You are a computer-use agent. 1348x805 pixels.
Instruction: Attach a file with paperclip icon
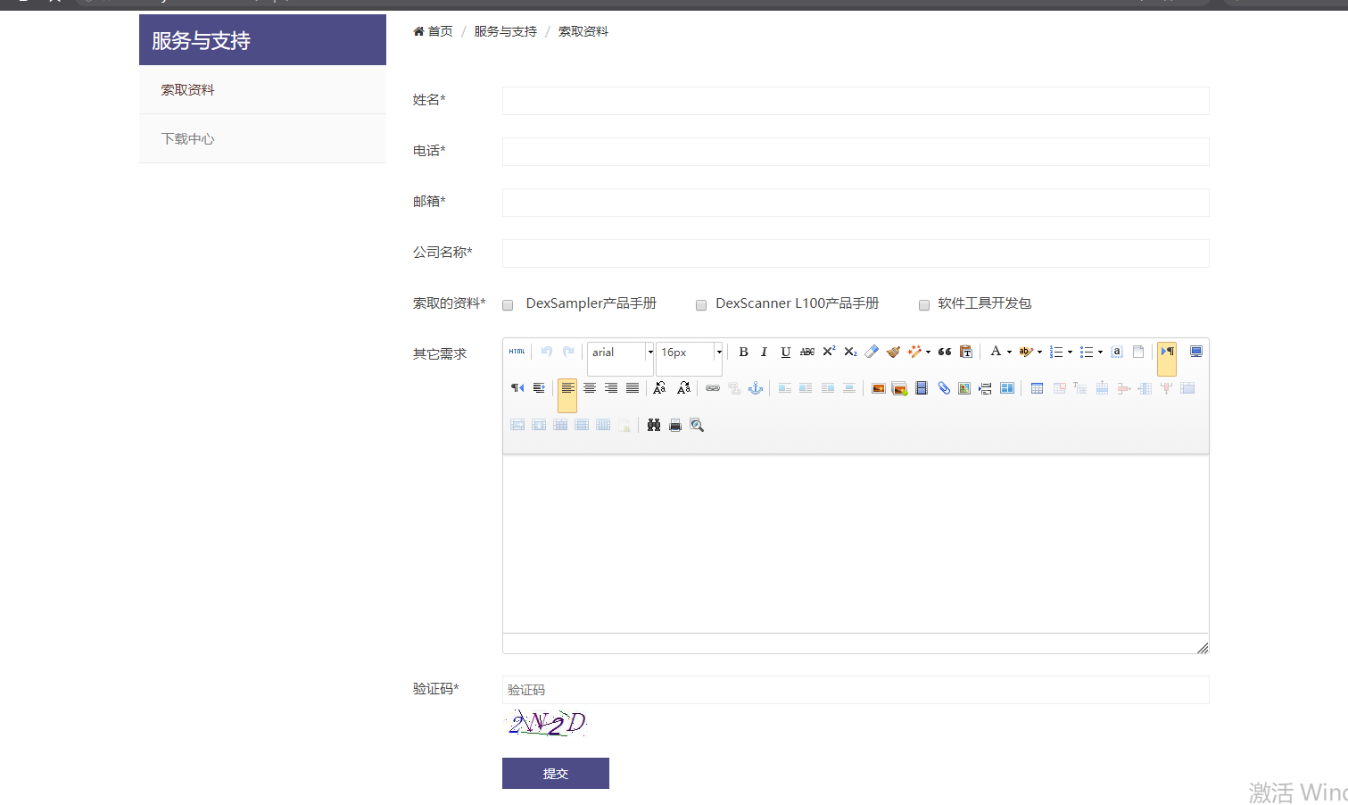pyautogui.click(x=943, y=388)
